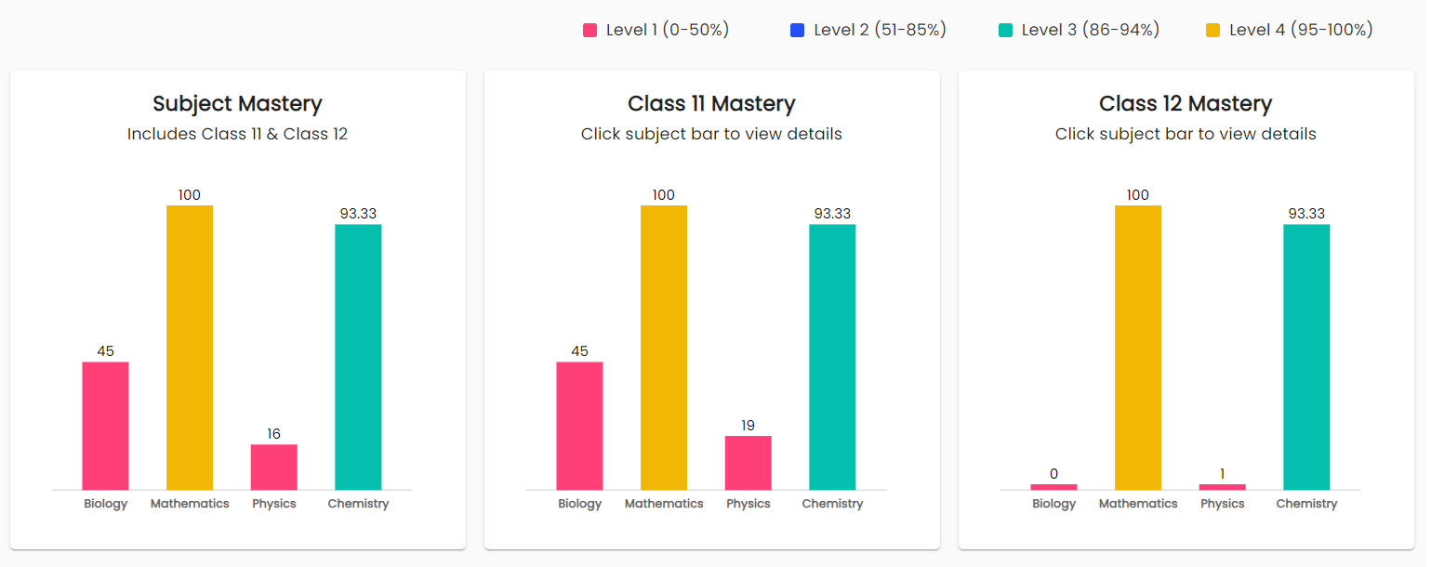Toggle the Level 4 (95-100%) legend label
This screenshot has width=1431, height=567.
(x=1301, y=31)
